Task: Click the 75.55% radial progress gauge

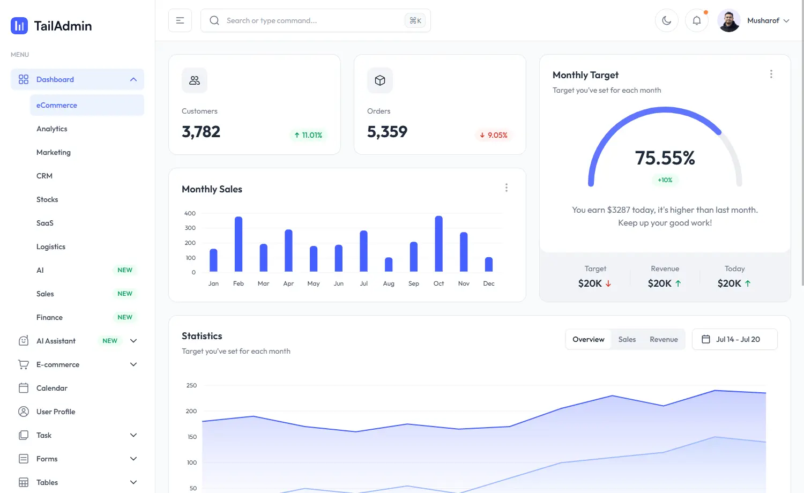Action: point(665,147)
